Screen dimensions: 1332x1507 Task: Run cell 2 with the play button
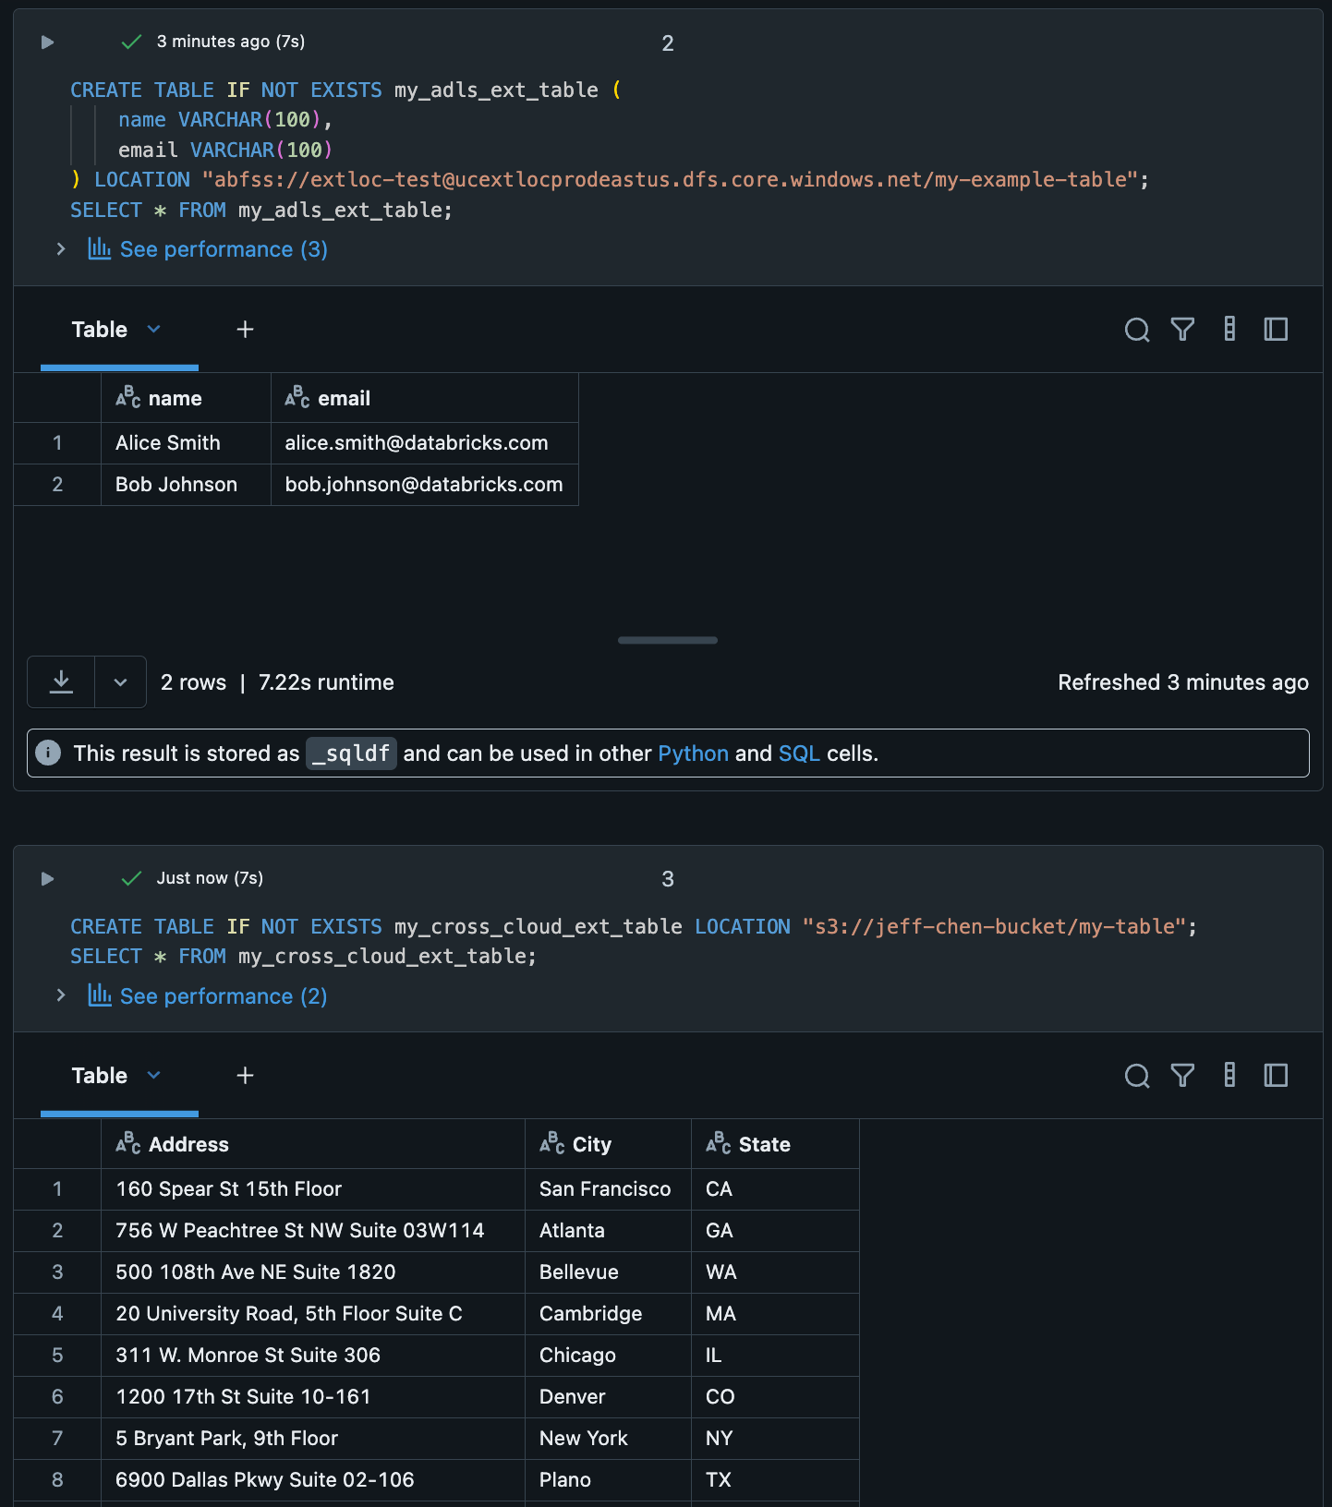click(48, 42)
